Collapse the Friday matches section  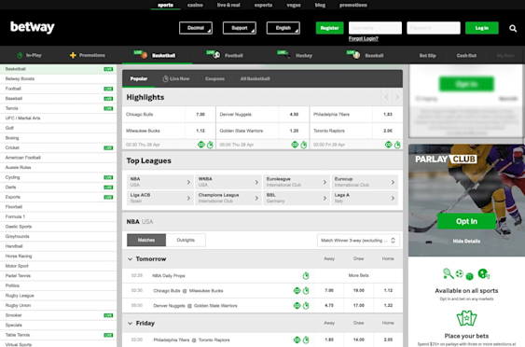point(131,324)
